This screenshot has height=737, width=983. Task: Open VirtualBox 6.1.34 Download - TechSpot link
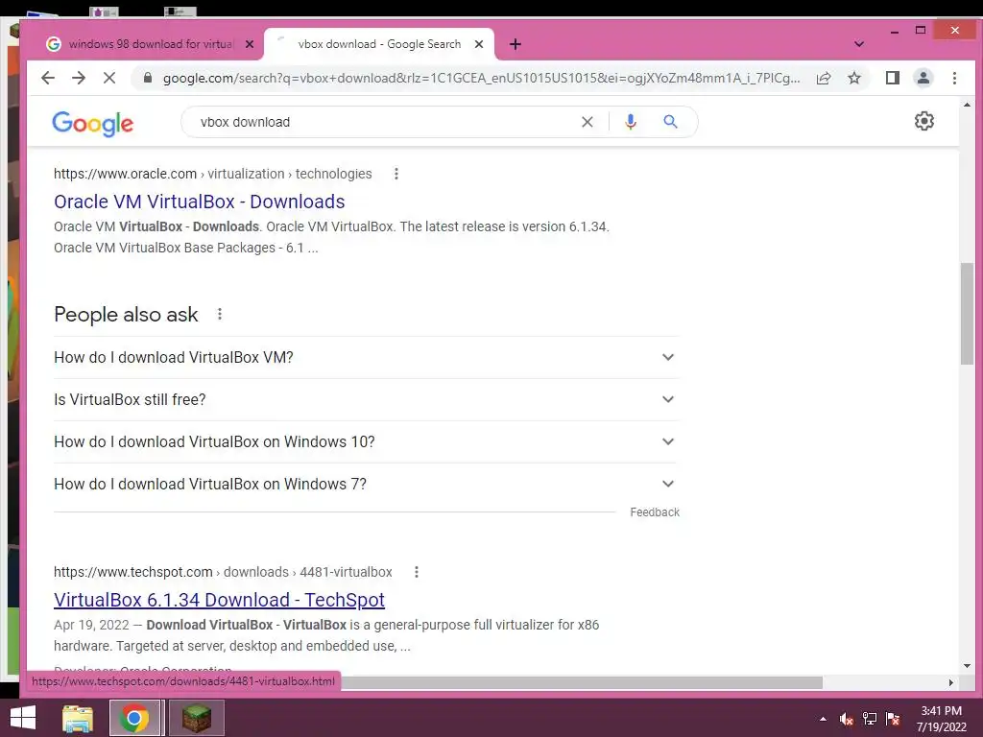(x=220, y=600)
